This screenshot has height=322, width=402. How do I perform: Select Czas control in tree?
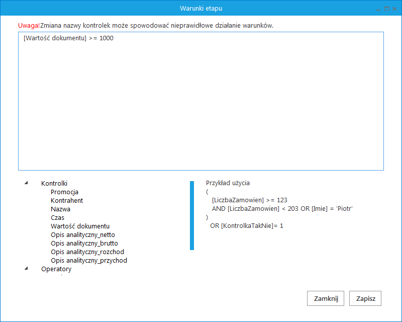(57, 218)
